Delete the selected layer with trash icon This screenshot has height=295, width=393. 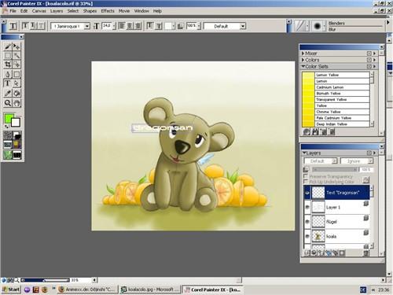pos(366,253)
